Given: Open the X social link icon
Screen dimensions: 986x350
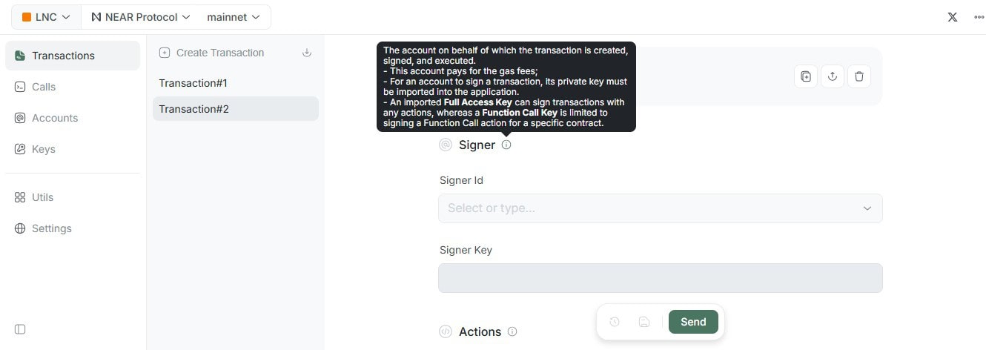Looking at the screenshot, I should pos(953,17).
